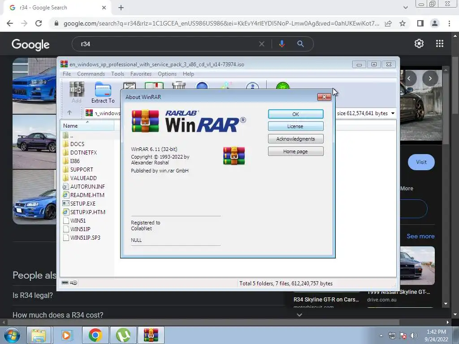
Task: Open a new Chrome tab
Action: tap(121, 8)
